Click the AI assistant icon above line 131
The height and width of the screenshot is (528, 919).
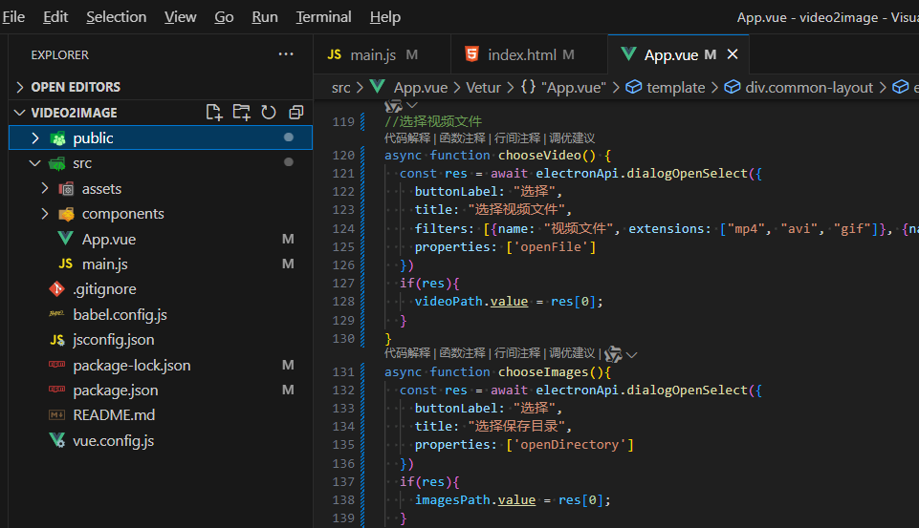[613, 353]
